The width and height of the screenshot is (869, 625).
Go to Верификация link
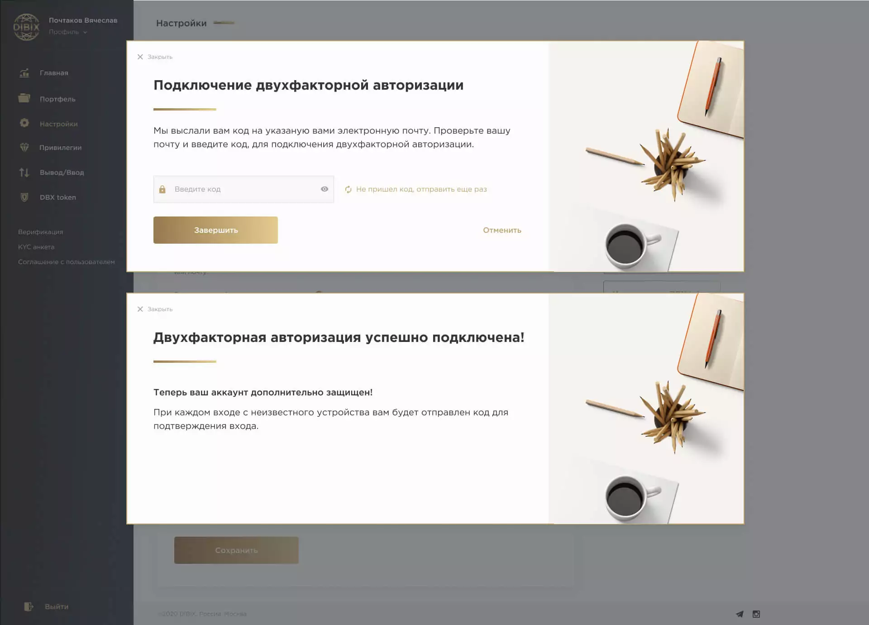40,232
